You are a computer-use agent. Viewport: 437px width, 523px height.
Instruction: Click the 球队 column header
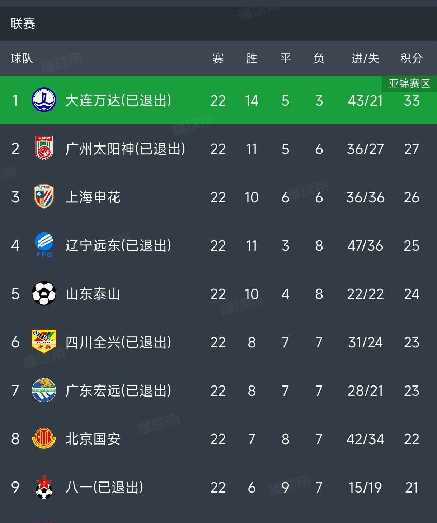[x=22, y=58]
